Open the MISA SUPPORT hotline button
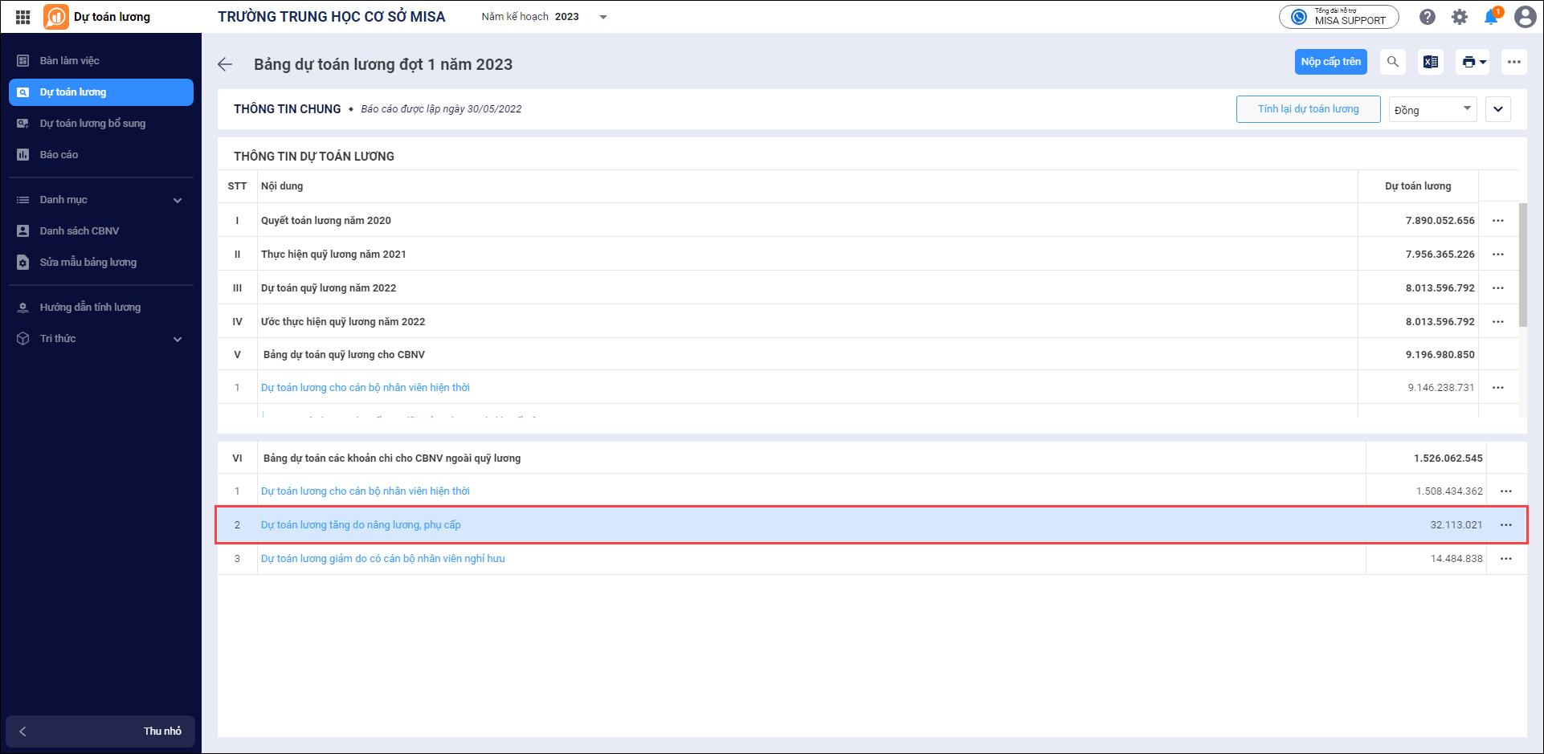Screen dimensions: 1544x754 click(1338, 17)
